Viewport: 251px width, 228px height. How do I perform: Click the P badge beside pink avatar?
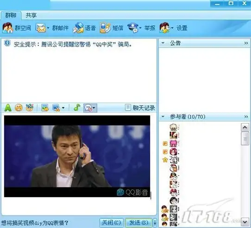click(x=165, y=144)
